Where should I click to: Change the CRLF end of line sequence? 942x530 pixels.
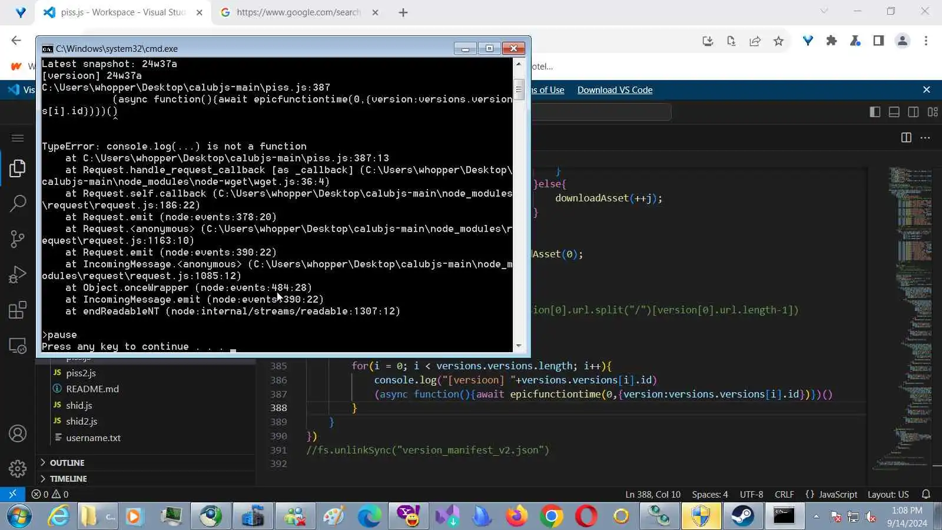784,495
